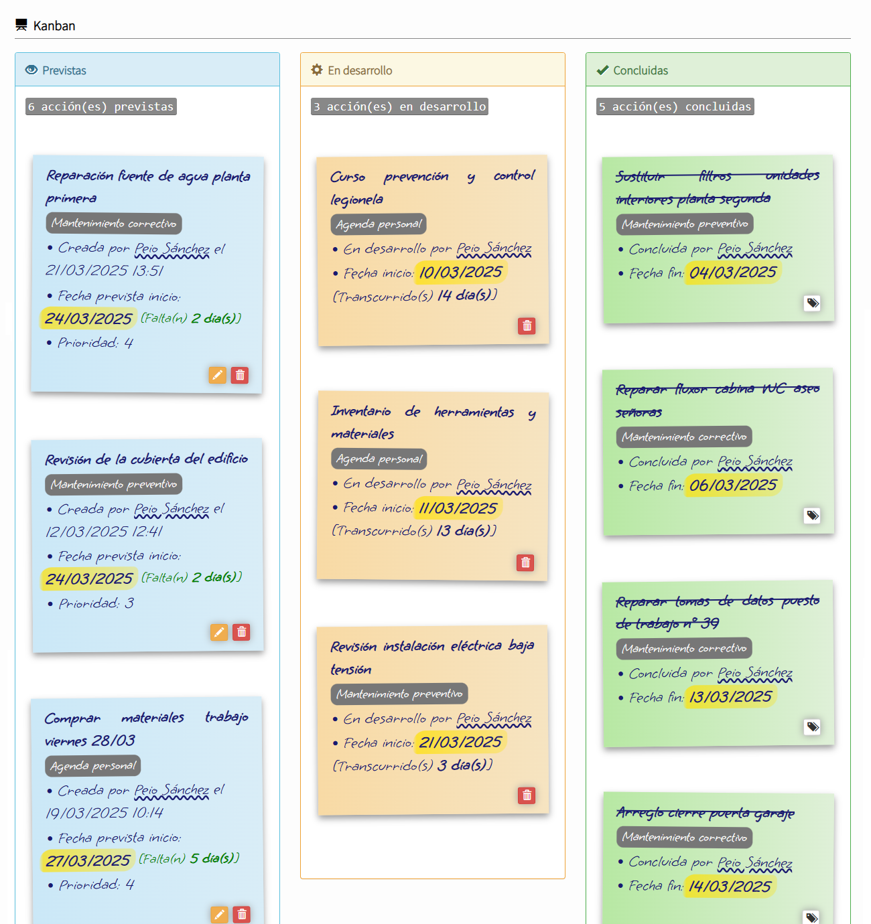Click tag icon on 'Reparar fluxor cabina' card
Image resolution: width=871 pixels, height=924 pixels.
click(x=812, y=516)
